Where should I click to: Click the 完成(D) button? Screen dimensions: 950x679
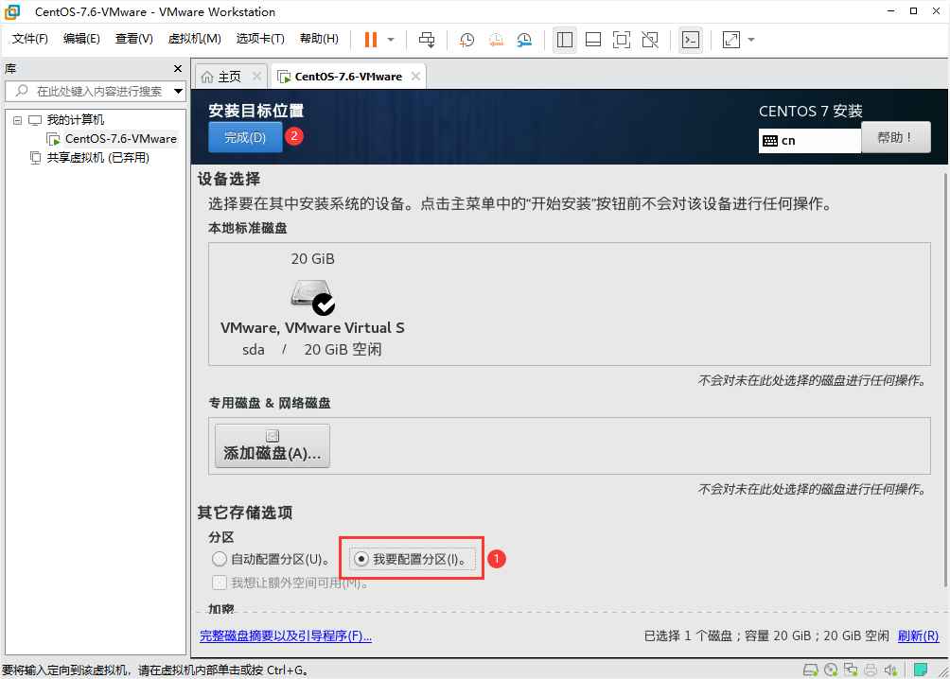[x=245, y=137]
